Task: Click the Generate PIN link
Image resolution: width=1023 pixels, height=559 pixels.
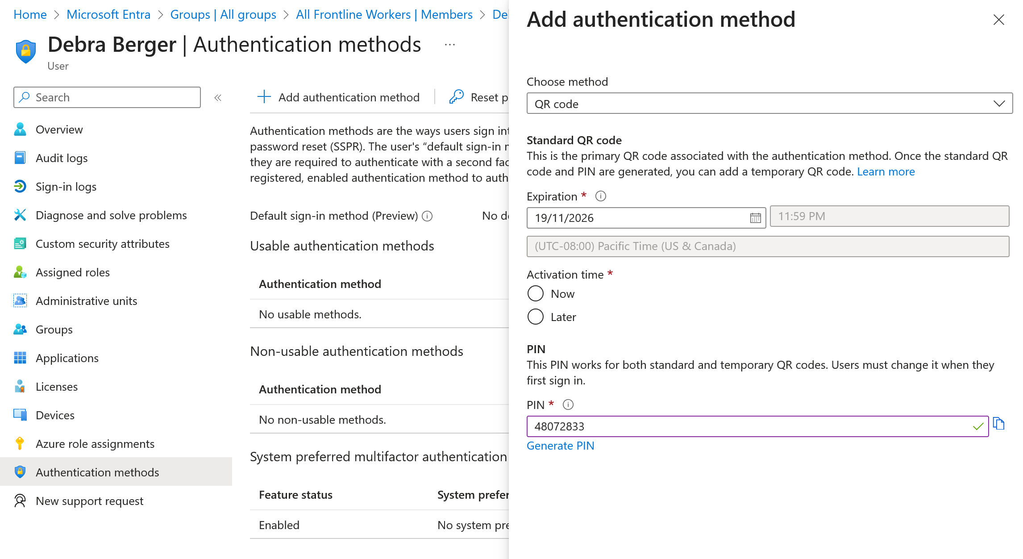Action: [x=560, y=446]
